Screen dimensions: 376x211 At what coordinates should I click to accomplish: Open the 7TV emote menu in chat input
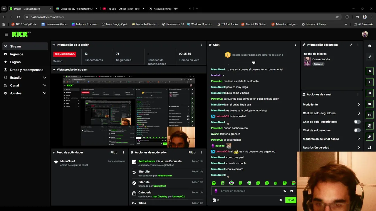pyautogui.click(x=285, y=191)
